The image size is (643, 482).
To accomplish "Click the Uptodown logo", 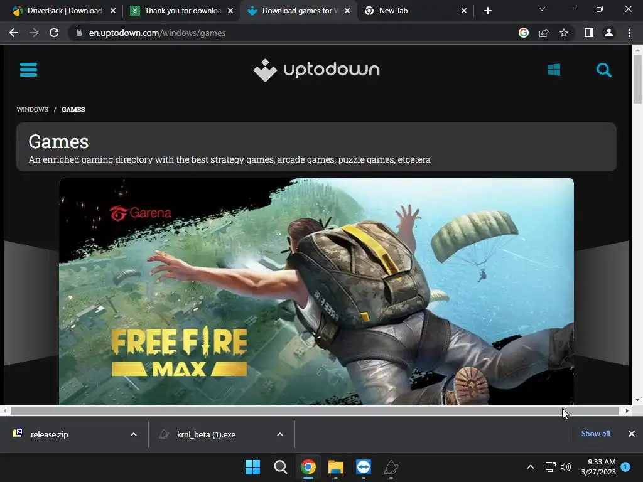I will (x=316, y=70).
